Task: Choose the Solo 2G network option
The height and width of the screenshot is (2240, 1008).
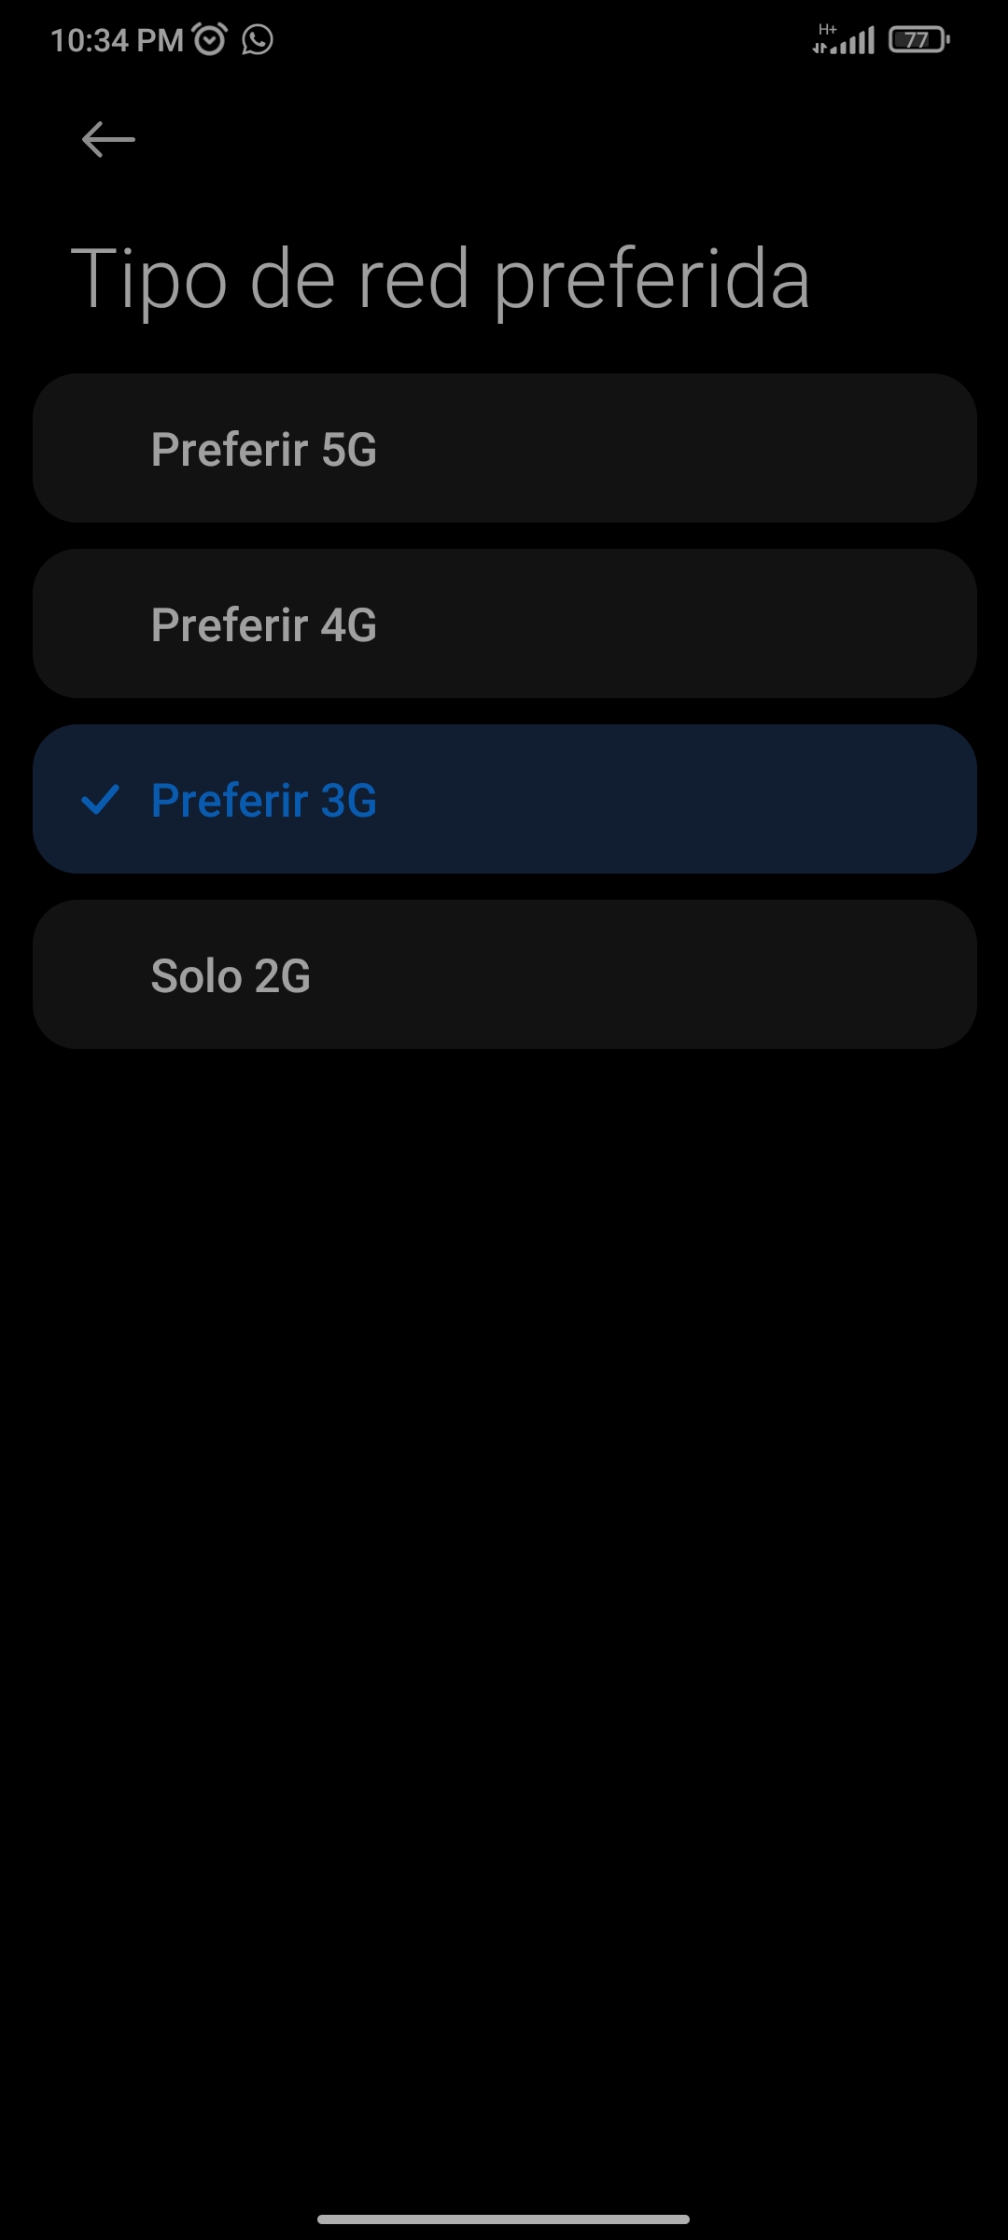Action: 504,974
